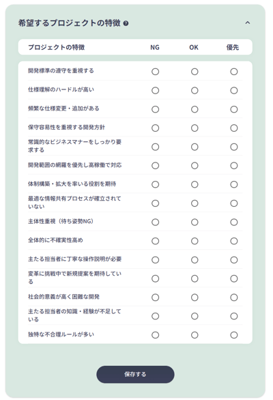The height and width of the screenshot is (400, 273).
Task: Click the help icon beside 希望するプロジェクトの特徴
Action: pyautogui.click(x=126, y=23)
